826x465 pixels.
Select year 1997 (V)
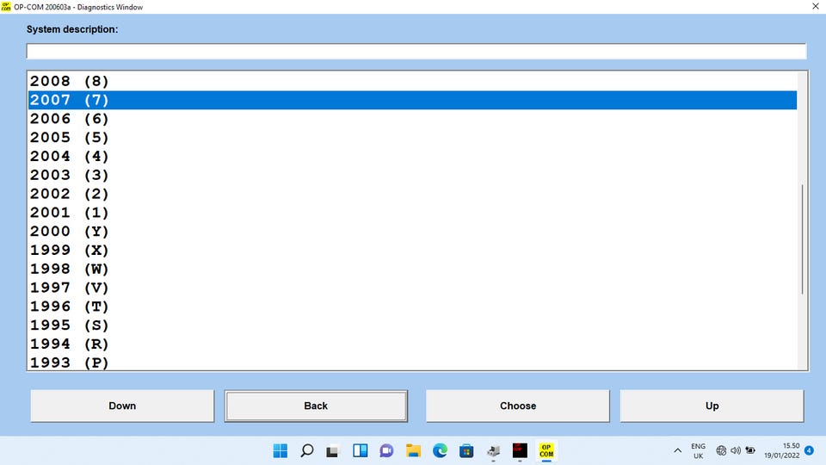(412, 288)
